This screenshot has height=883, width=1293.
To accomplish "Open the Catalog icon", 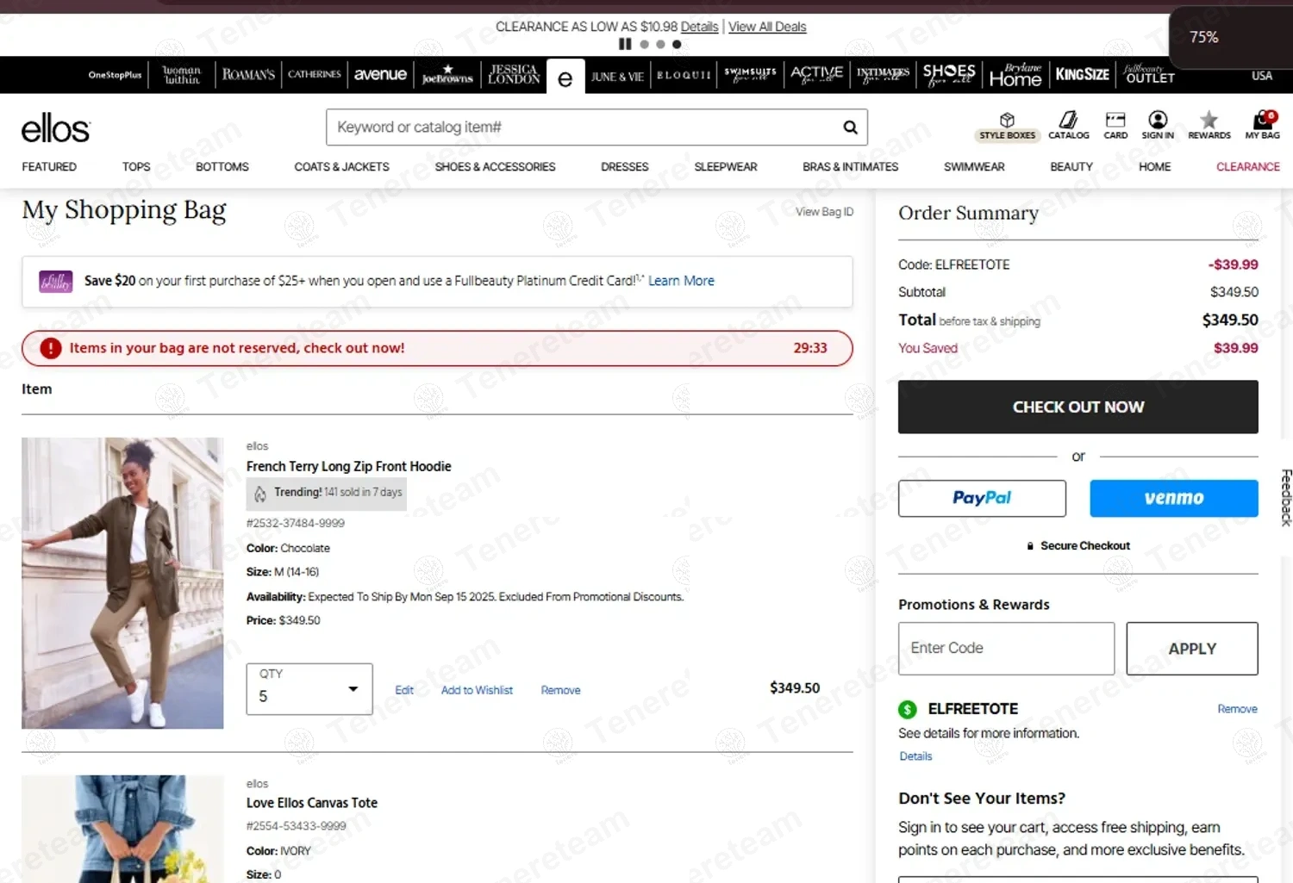I will pos(1068,121).
